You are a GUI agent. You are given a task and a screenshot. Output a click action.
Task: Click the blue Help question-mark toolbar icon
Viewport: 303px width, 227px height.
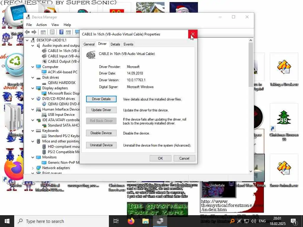(x=61, y=32)
